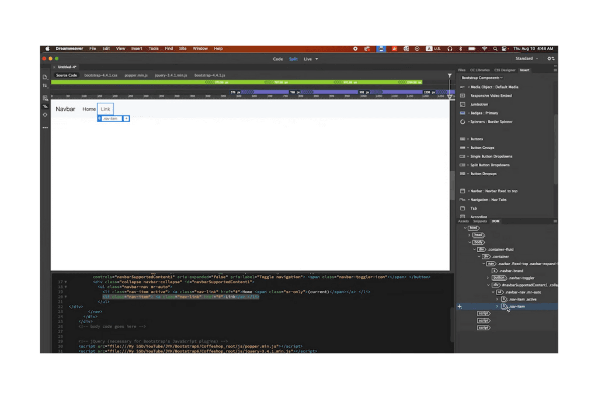Open the File menu
Screen dimensions: 598x399
(93, 49)
